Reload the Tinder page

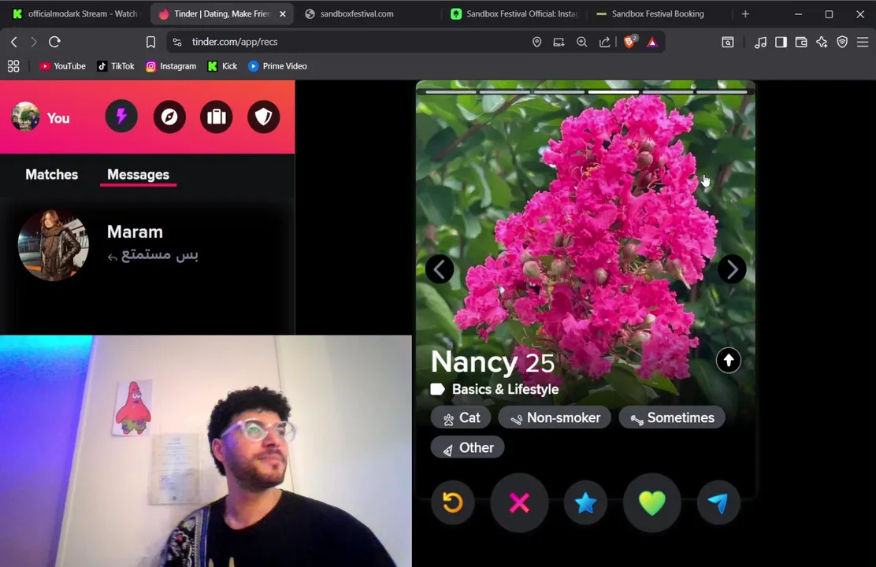(54, 42)
